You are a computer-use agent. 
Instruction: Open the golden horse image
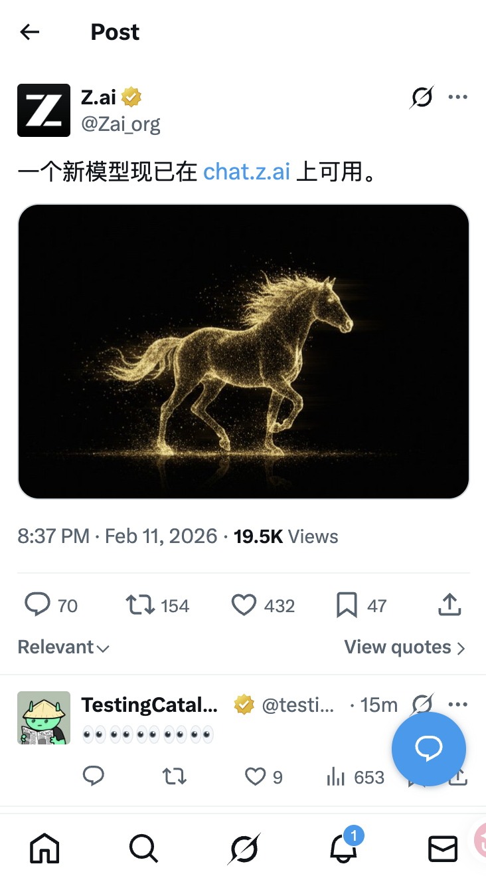243,351
